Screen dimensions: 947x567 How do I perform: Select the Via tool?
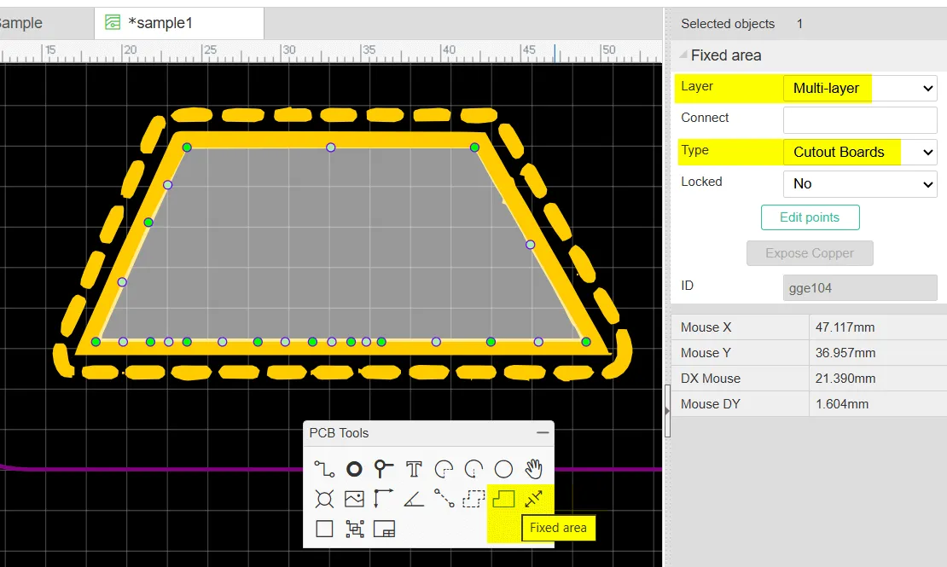(383, 468)
